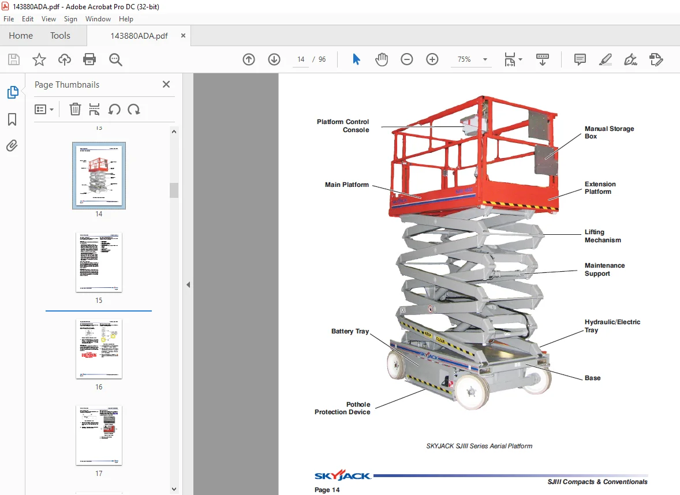
Task: Add a star bookmark to file
Action: pos(39,59)
